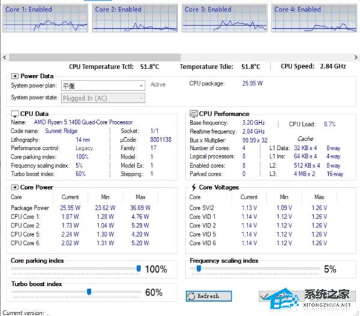360x316 pixels.
Task: Click the Core SVI2 min 1.09 V cell
Action: (x=284, y=208)
